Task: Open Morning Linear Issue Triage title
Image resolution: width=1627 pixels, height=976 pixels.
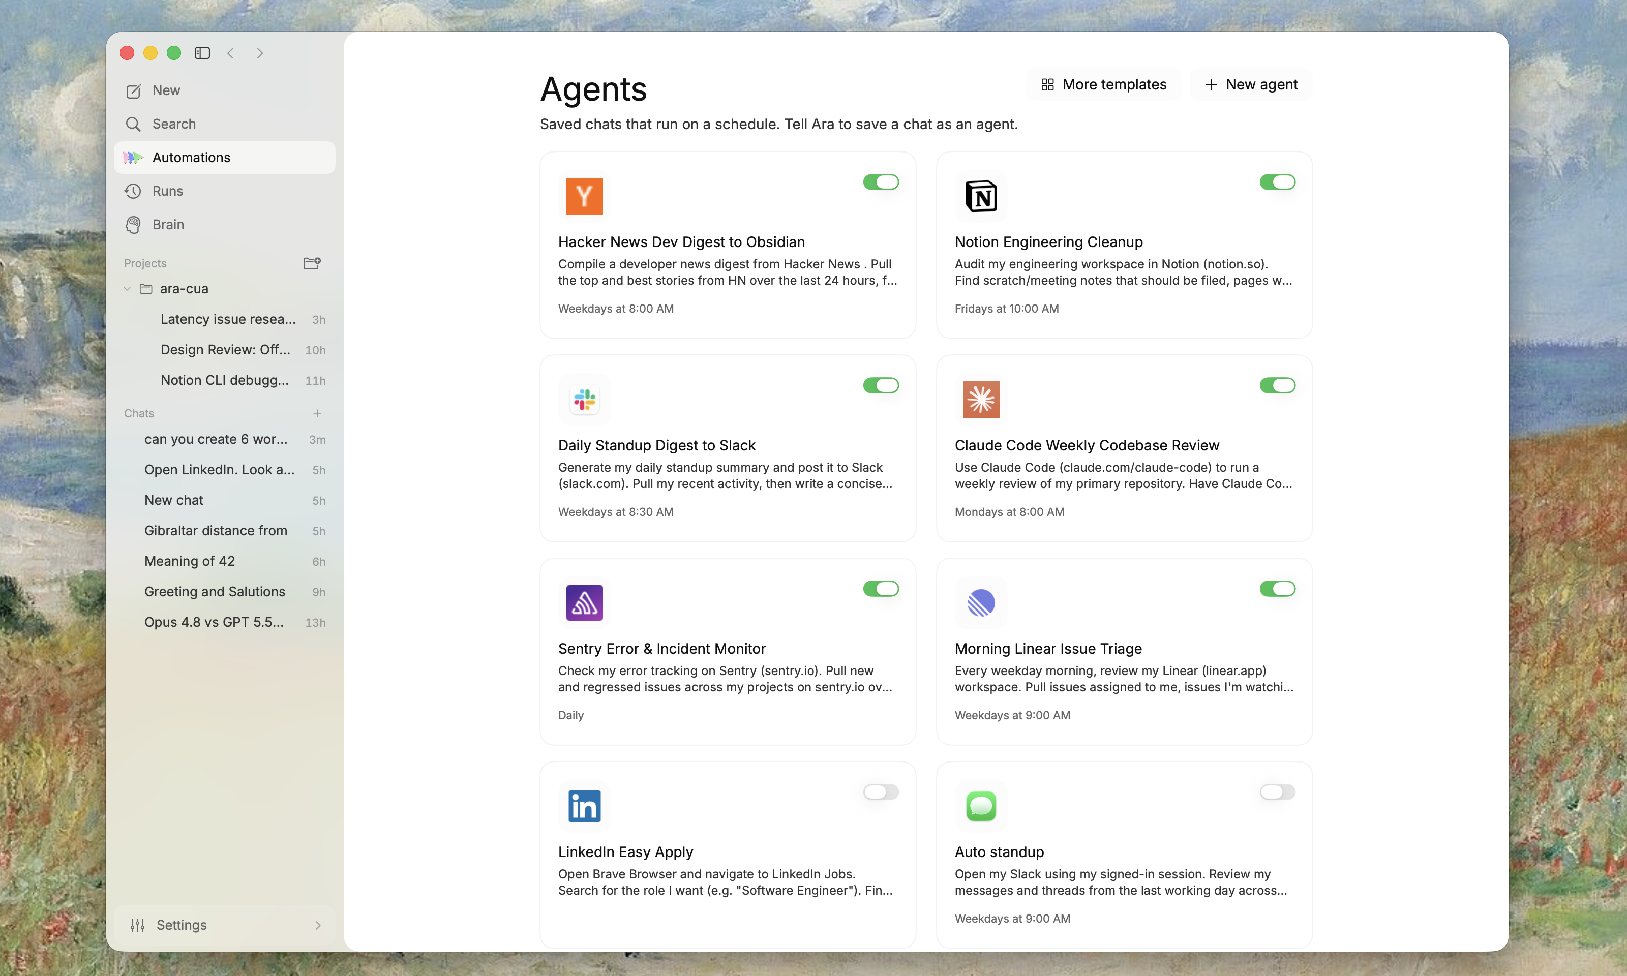Action: (x=1047, y=649)
